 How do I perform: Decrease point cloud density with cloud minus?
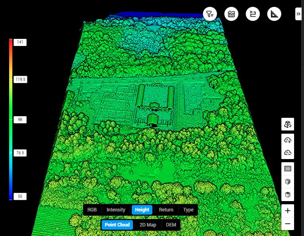(x=288, y=153)
